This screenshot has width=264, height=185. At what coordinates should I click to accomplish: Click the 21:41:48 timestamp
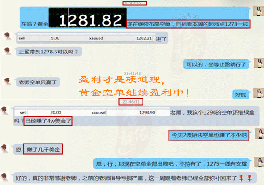click(x=132, y=74)
